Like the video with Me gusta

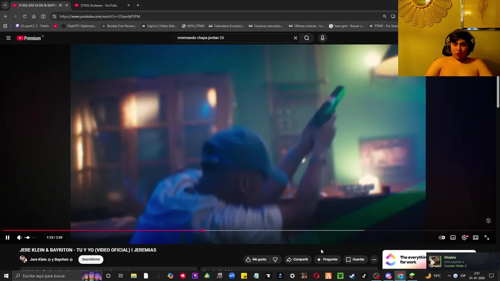pos(256,259)
